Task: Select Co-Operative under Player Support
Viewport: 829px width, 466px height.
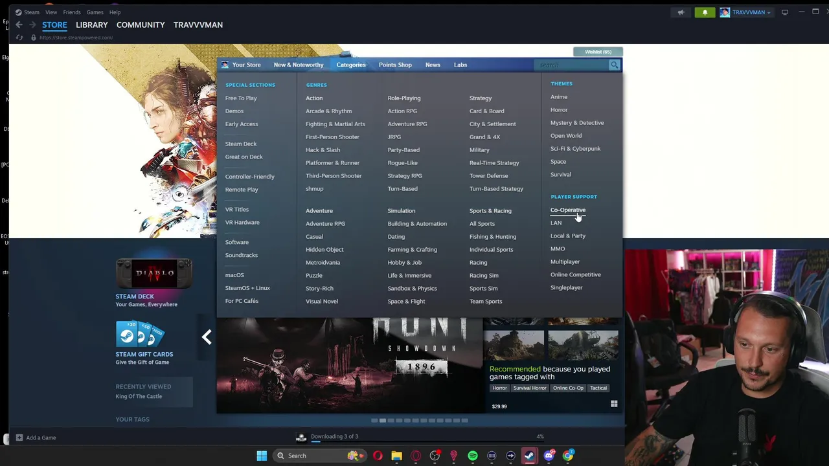Action: tap(568, 210)
